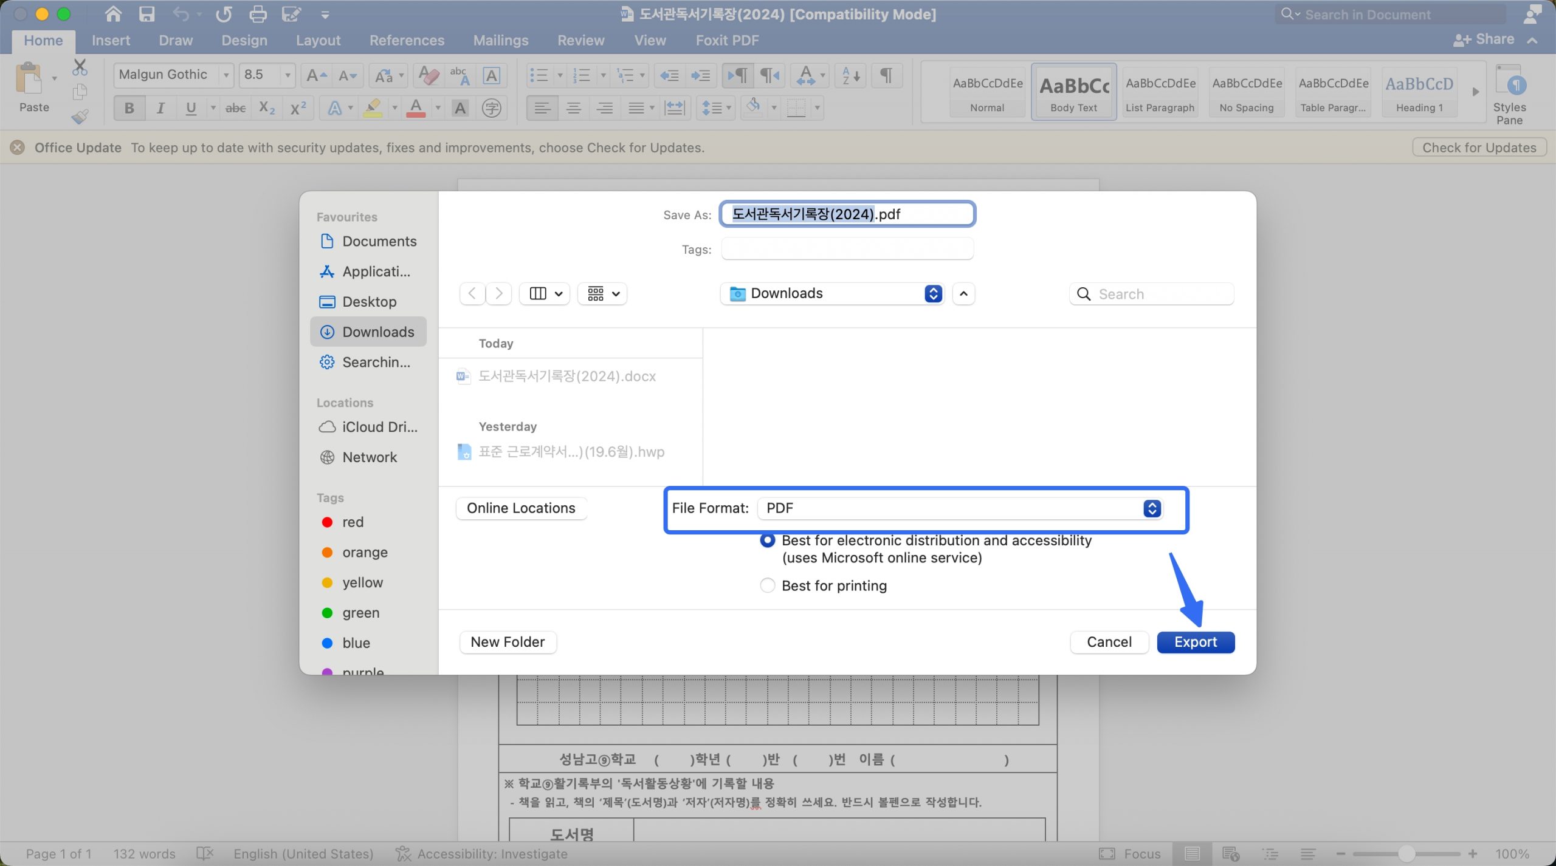
Task: Open the group-by options dropdown
Action: coord(602,294)
